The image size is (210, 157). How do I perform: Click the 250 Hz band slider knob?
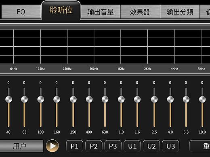click(x=73, y=99)
